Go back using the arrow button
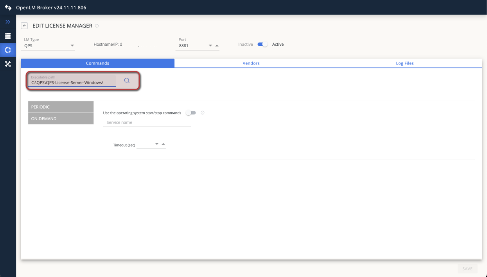The width and height of the screenshot is (487, 277). coord(24,25)
